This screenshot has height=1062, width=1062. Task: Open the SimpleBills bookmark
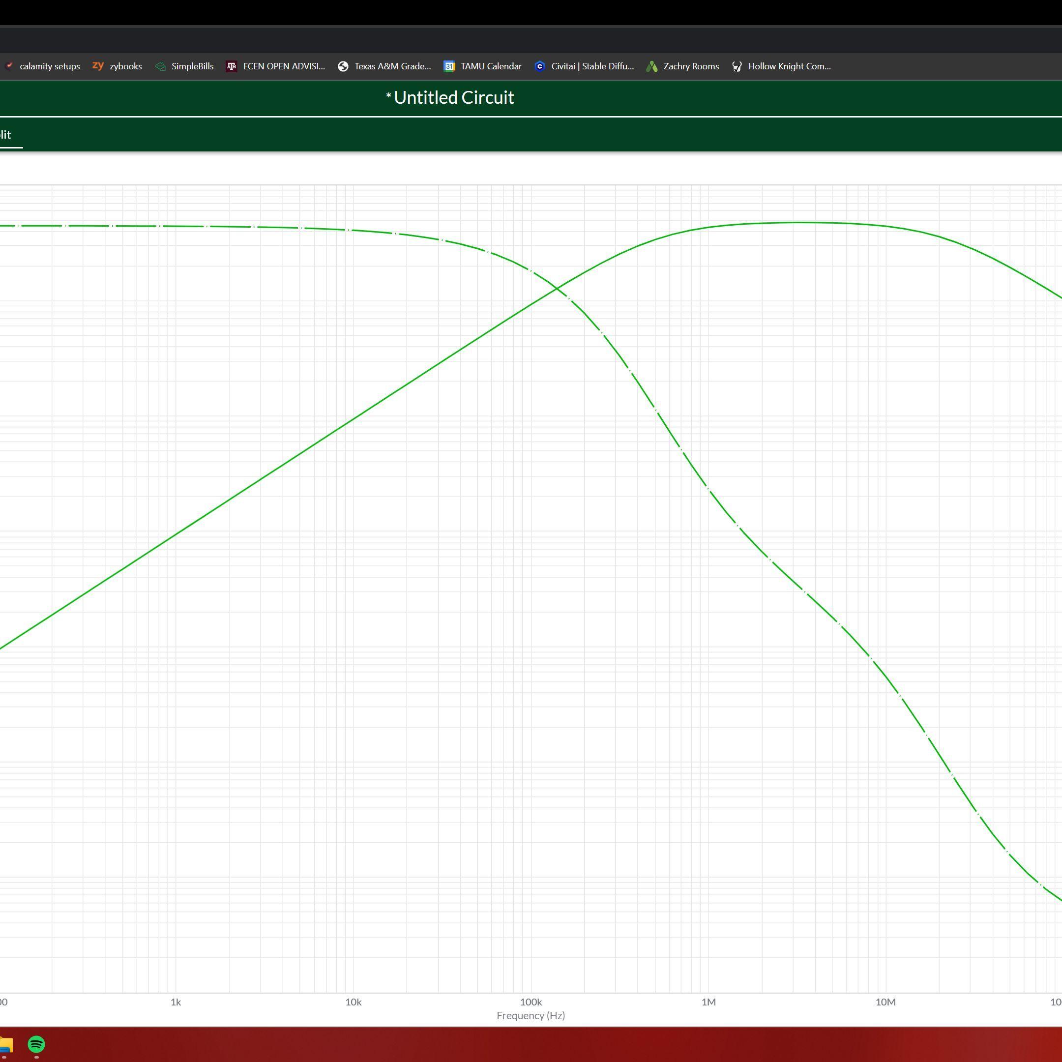(185, 66)
